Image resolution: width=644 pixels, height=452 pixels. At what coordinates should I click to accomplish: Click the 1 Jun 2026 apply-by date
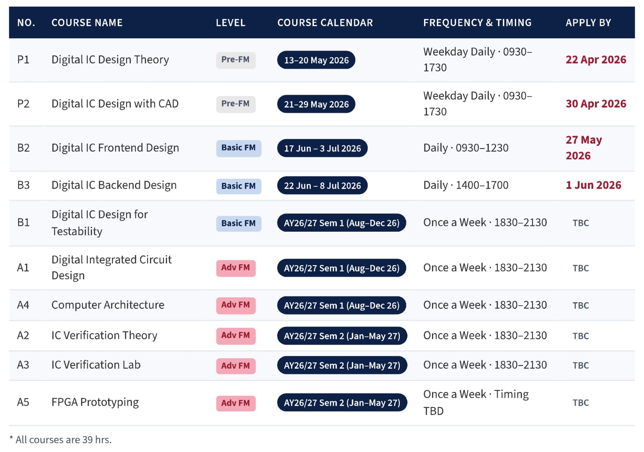pyautogui.click(x=593, y=185)
